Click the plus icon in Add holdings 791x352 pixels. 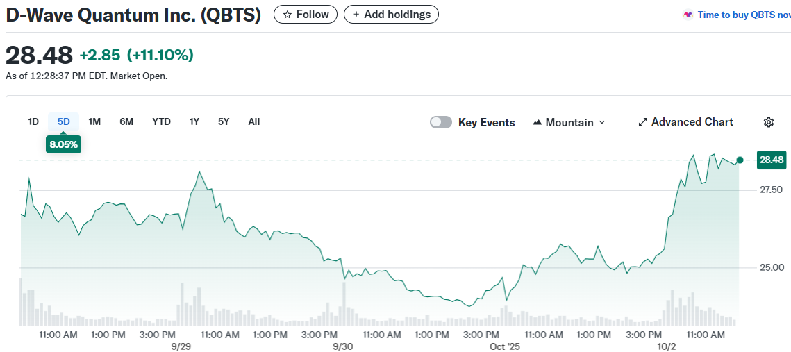coord(356,15)
